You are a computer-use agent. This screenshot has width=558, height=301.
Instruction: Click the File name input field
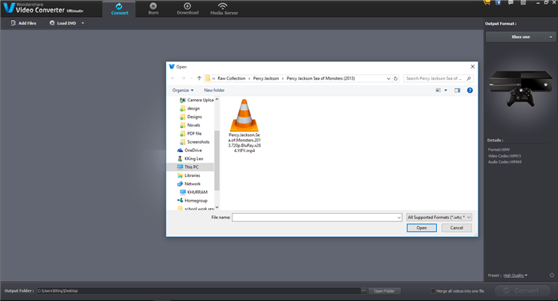coord(314,217)
